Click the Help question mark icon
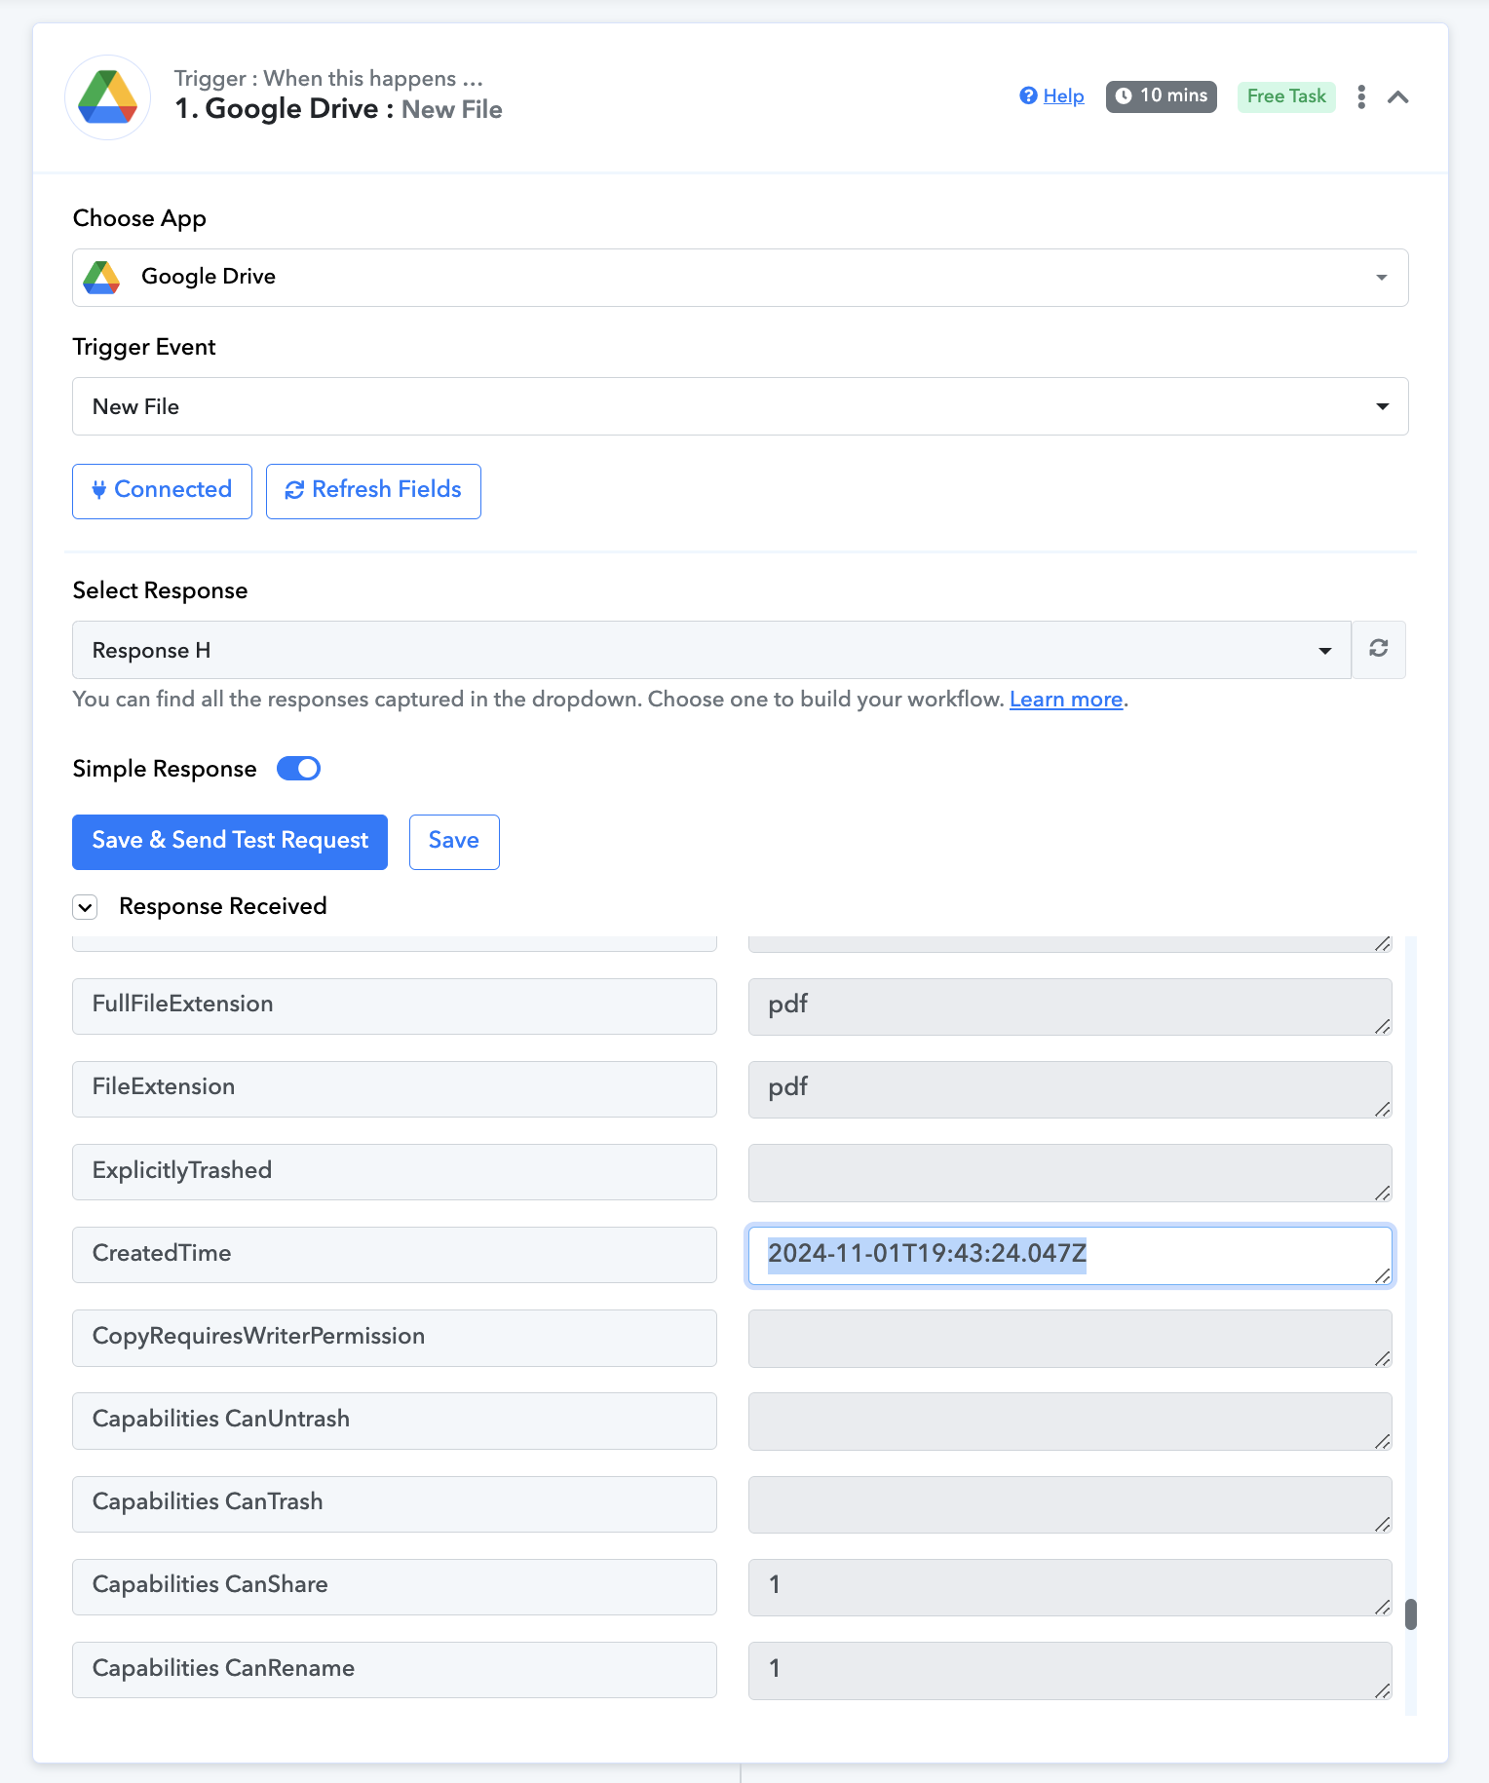 [x=1028, y=95]
